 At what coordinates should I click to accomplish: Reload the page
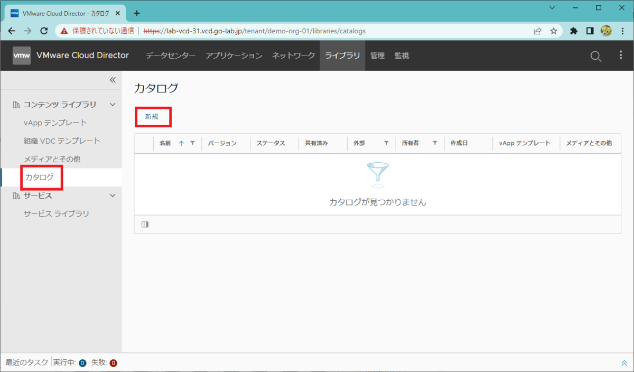tap(43, 31)
